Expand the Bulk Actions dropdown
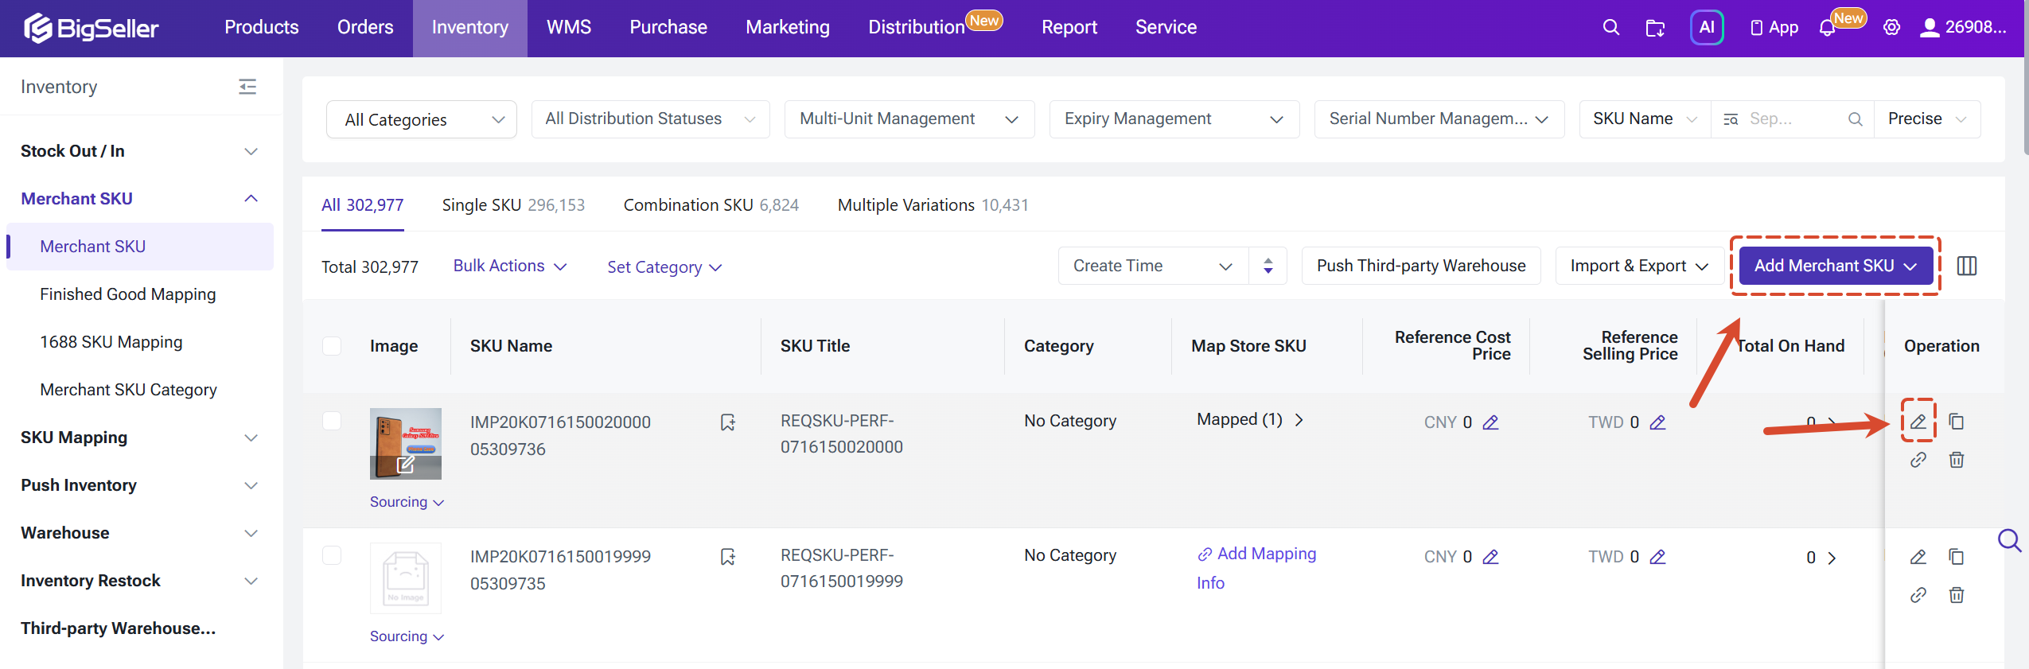This screenshot has width=2029, height=669. coord(509,266)
